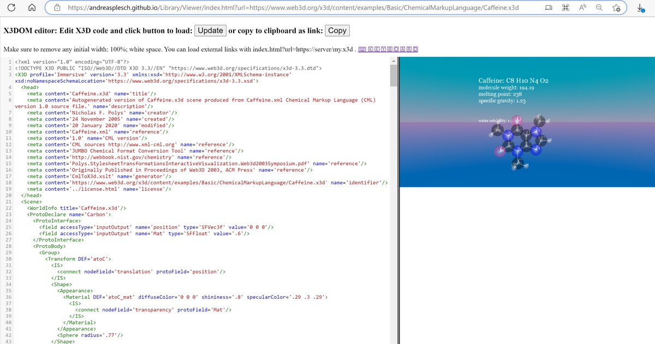Click the meta '24 November 2005' created line
655x344 pixels.
tap(101, 119)
